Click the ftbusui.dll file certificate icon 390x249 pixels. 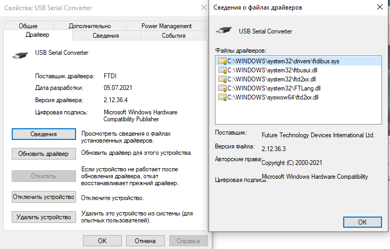(222, 70)
